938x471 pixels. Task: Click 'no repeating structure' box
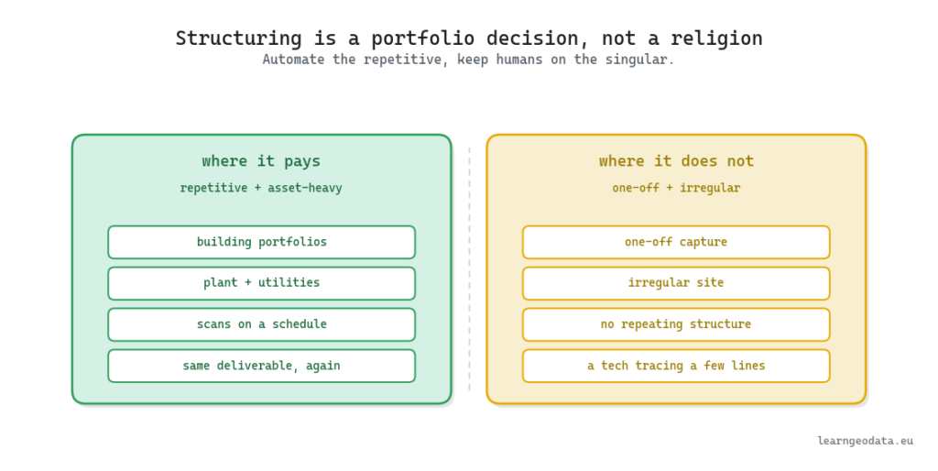tap(676, 324)
